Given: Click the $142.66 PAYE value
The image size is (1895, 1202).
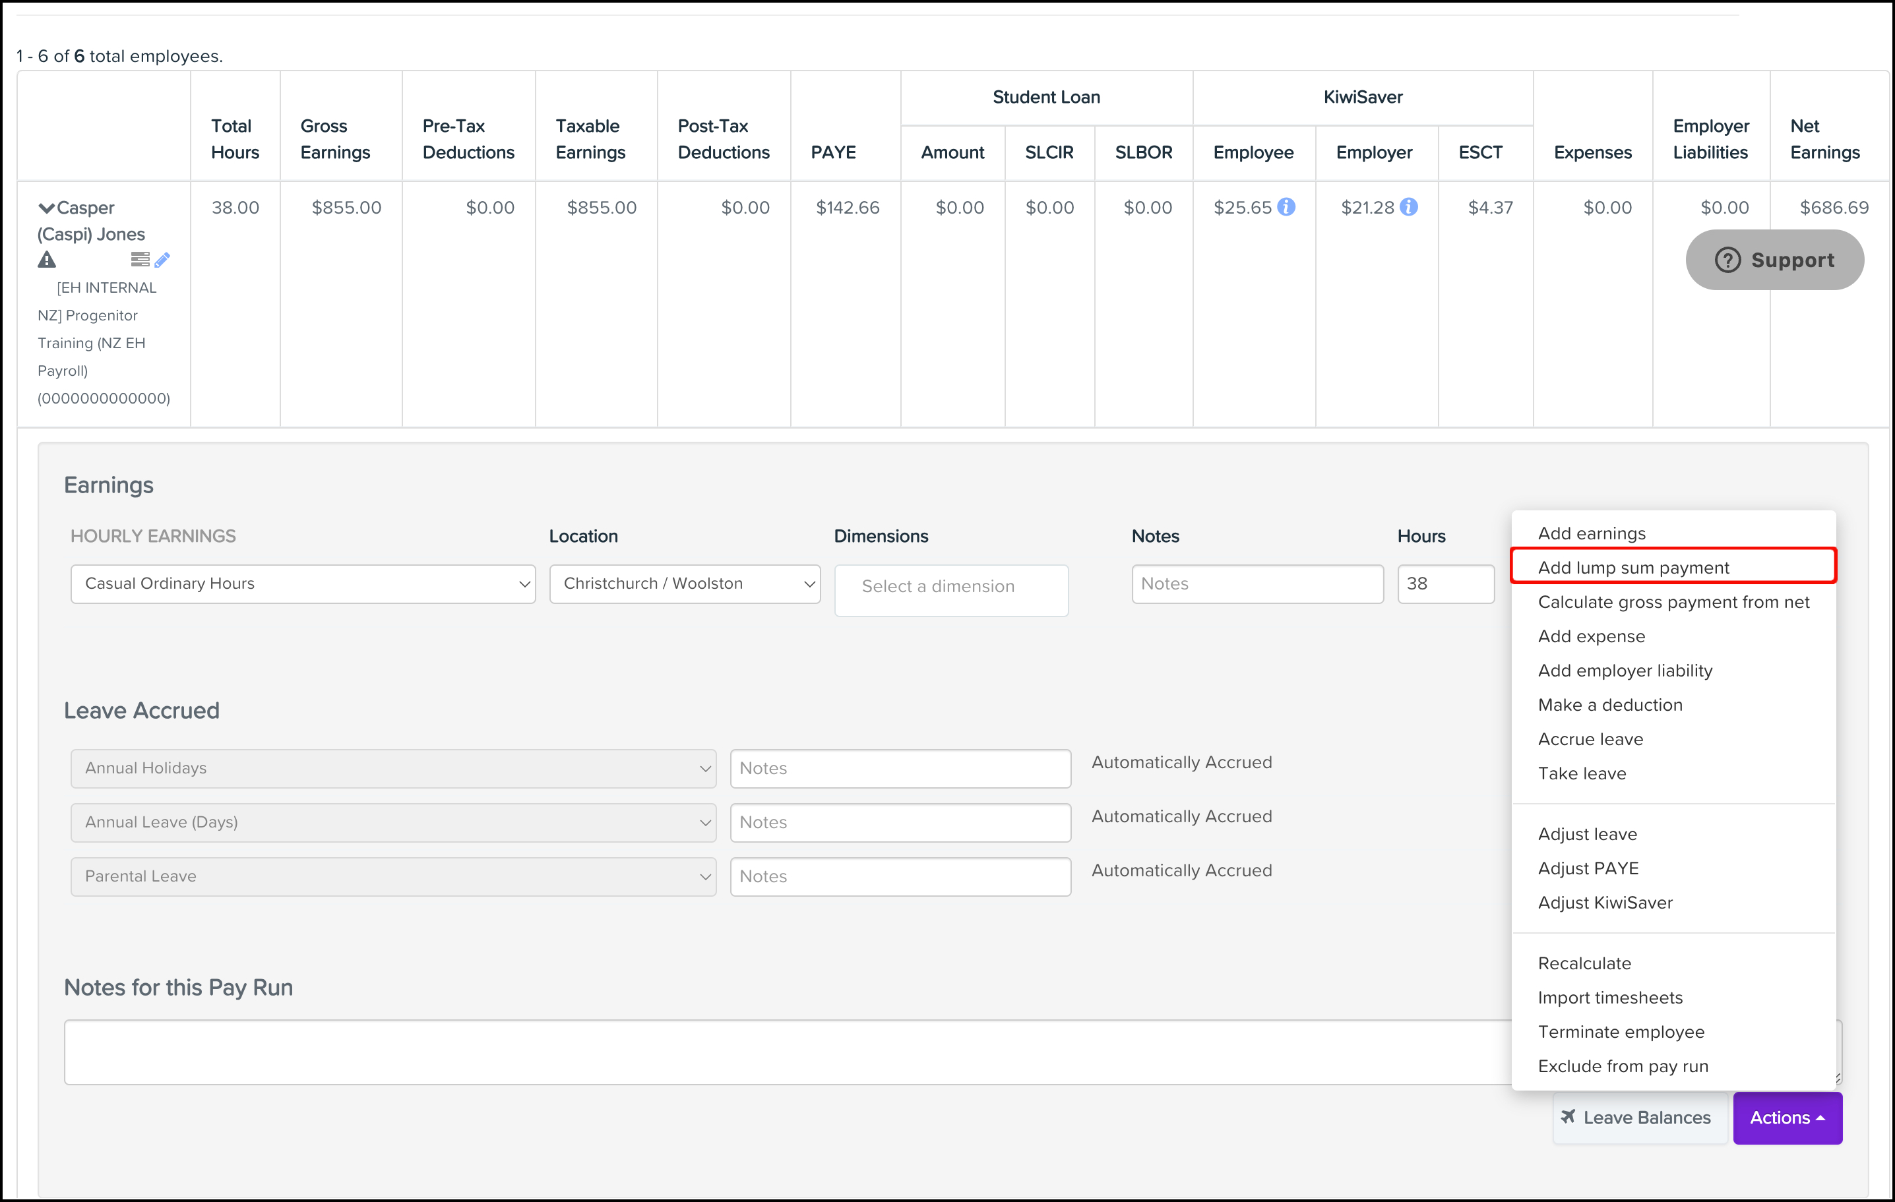Looking at the screenshot, I should tap(847, 208).
